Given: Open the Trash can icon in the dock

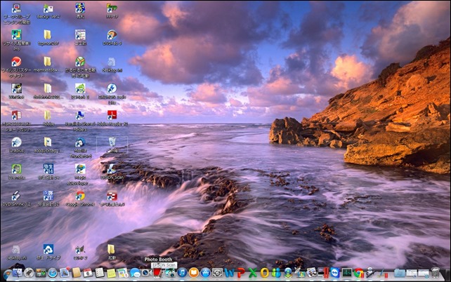Looking at the screenshot, I should (435, 272).
